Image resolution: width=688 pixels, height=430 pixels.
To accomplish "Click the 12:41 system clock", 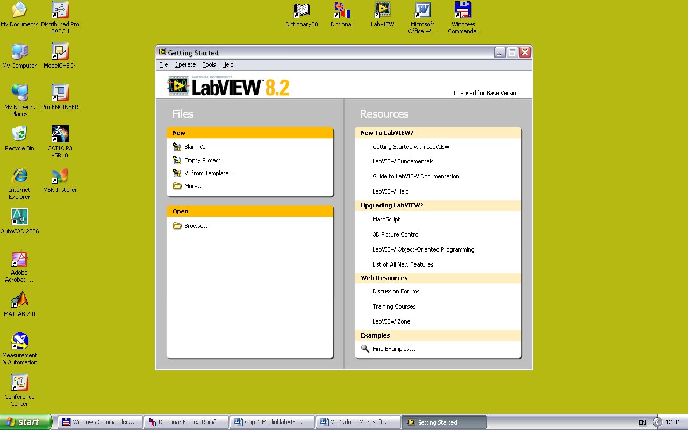I will (x=673, y=422).
